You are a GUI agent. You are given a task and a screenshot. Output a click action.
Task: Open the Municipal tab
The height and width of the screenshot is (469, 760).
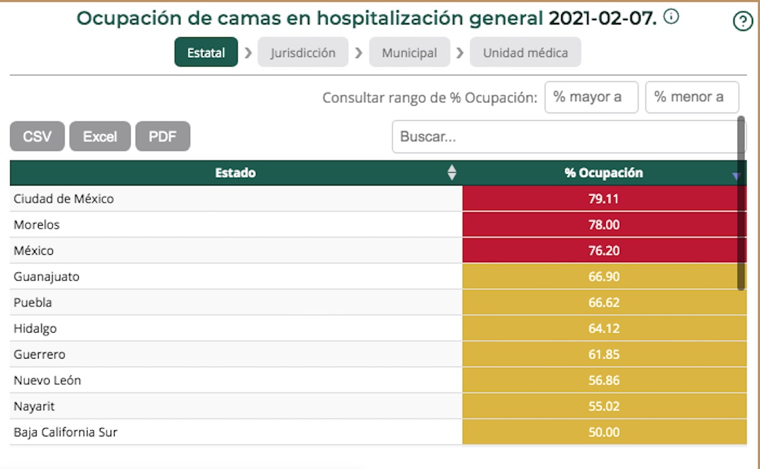click(409, 53)
